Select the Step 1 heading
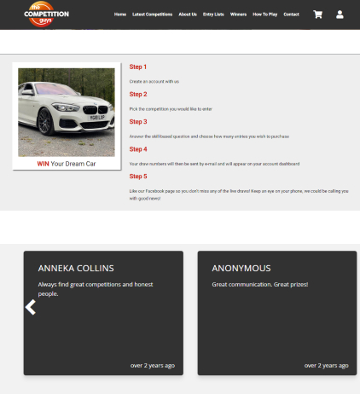The image size is (360, 417). [138, 67]
